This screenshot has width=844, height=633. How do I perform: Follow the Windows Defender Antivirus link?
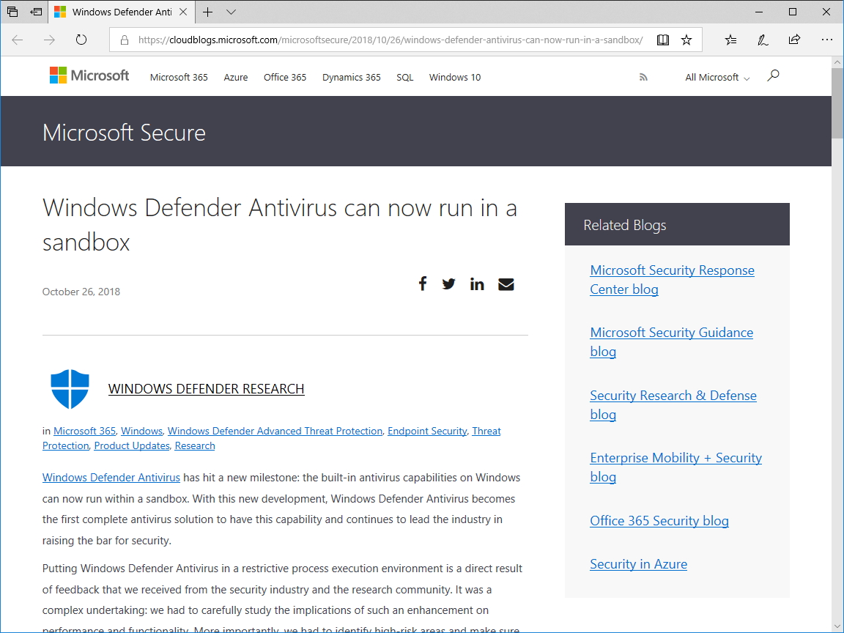(x=111, y=477)
